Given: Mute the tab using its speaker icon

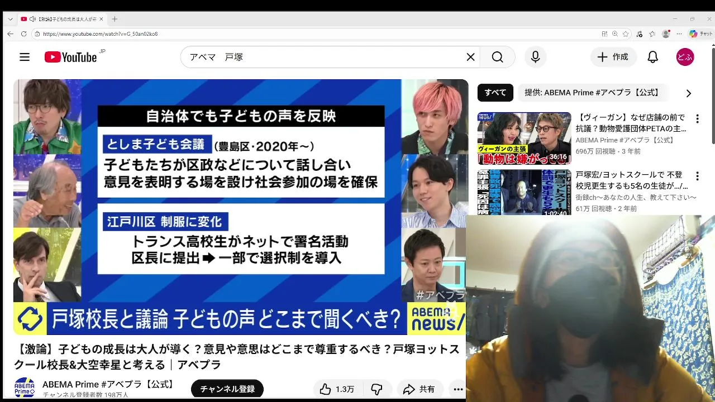Looking at the screenshot, I should pos(33,19).
